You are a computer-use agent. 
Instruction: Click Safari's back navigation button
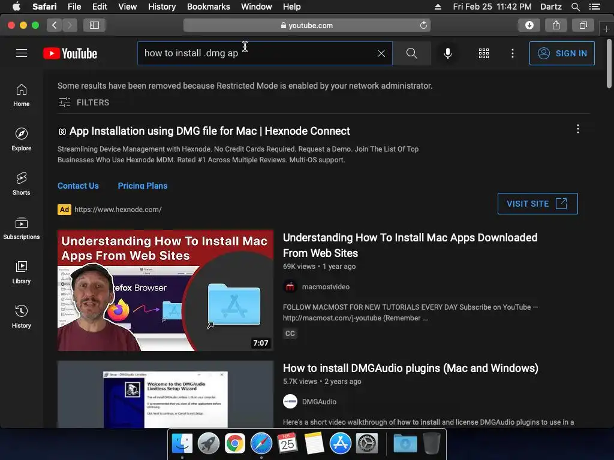(55, 25)
